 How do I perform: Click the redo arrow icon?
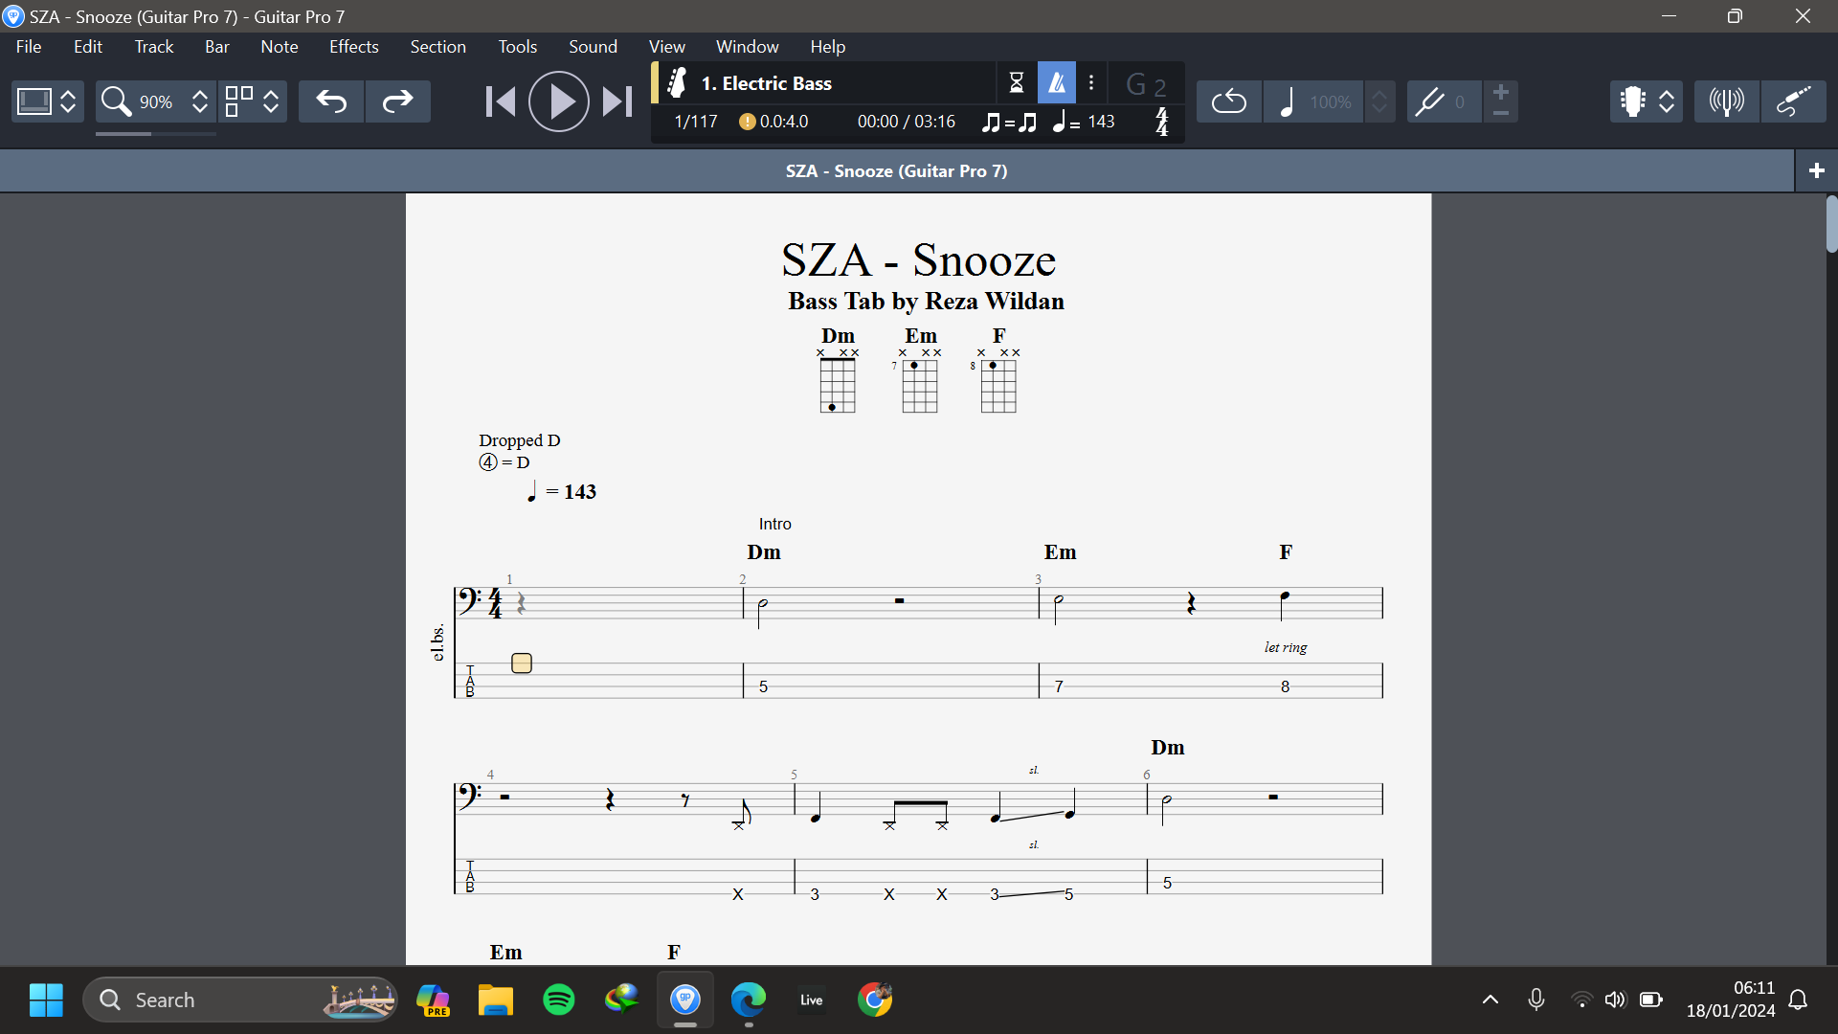click(397, 101)
